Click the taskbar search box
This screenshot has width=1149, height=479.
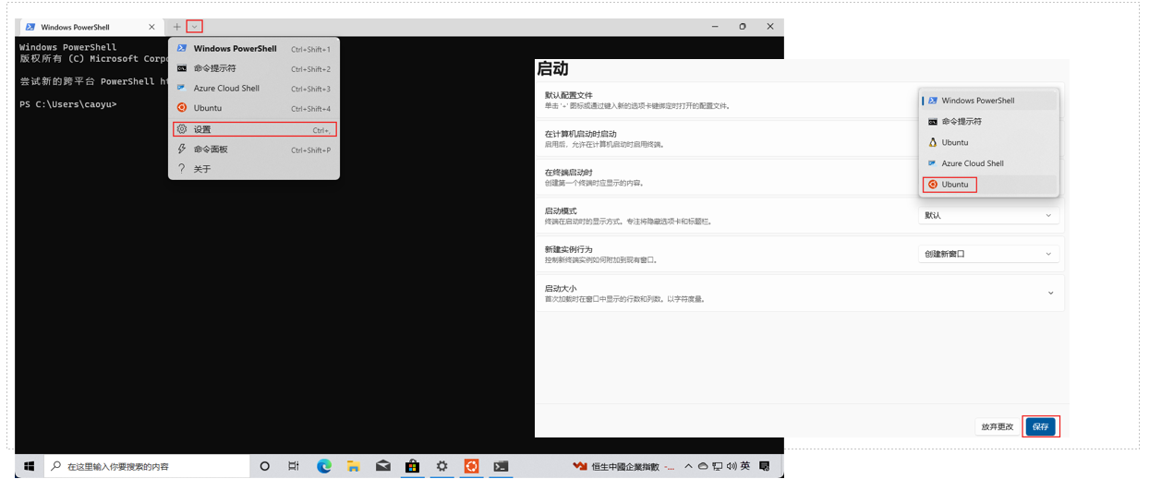pos(146,466)
